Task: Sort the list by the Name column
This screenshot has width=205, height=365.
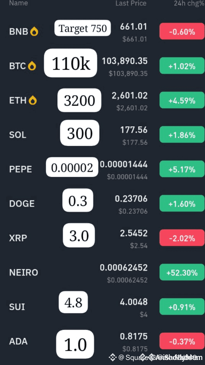Action: coord(18,4)
